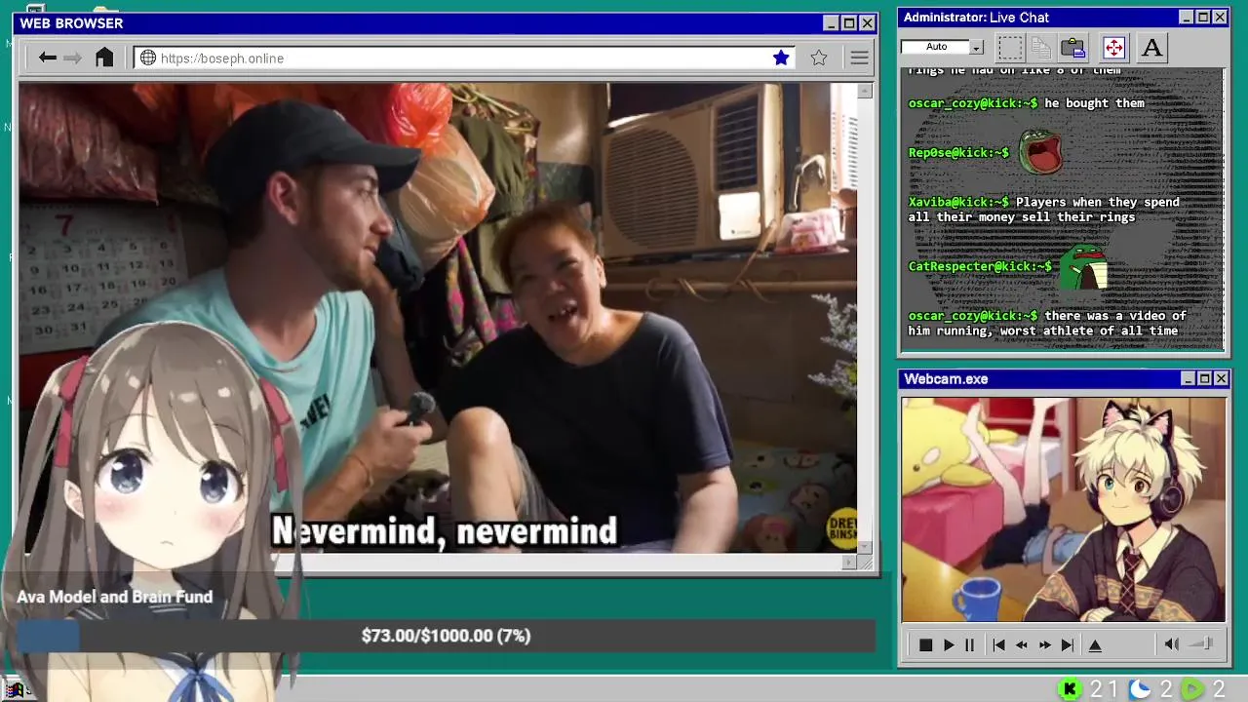
Task: Click the boseph.online address bar
Action: coord(465,58)
